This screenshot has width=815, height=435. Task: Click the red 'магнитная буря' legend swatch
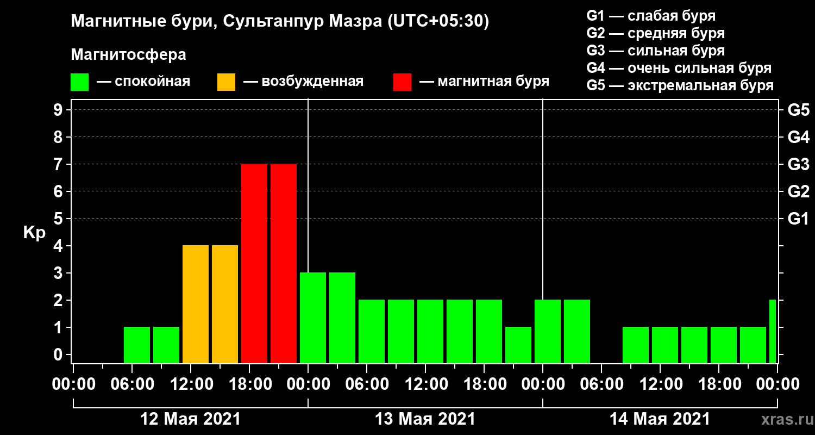[402, 82]
